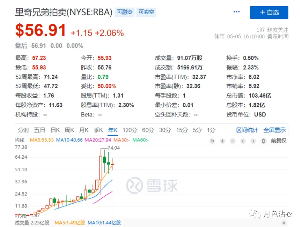Click the 委比 50.00% value

point(107,86)
